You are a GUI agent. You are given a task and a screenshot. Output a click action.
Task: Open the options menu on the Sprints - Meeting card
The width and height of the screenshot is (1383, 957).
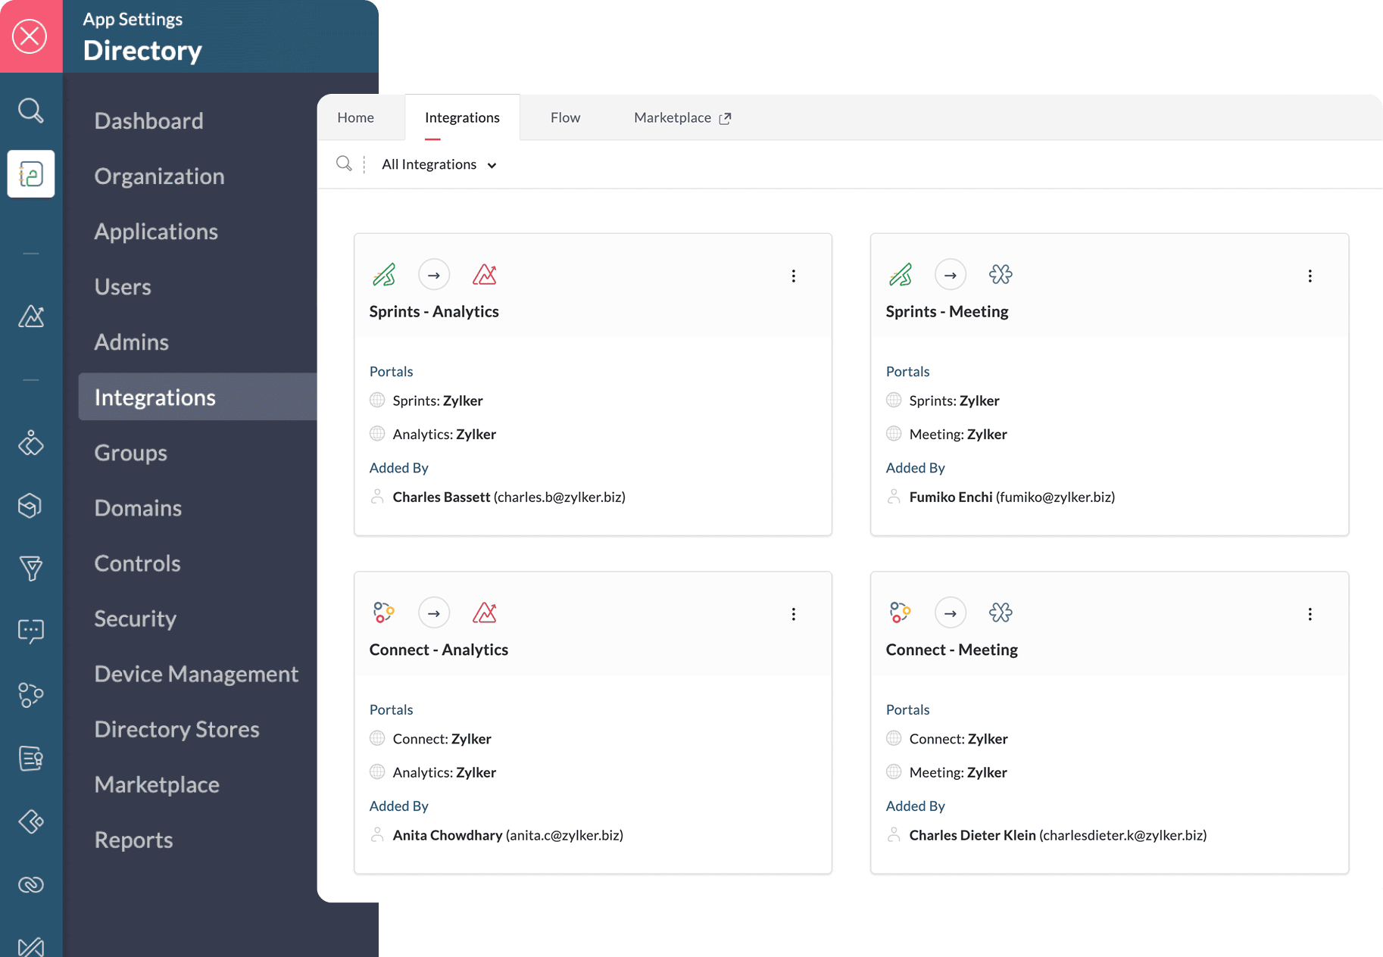(x=1310, y=276)
